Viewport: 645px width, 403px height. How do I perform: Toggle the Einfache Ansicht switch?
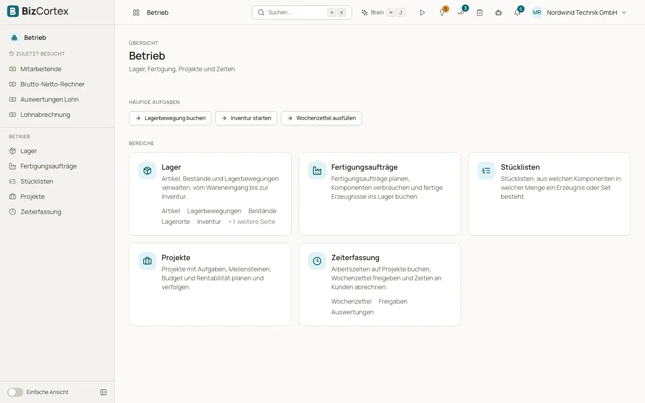click(15, 392)
